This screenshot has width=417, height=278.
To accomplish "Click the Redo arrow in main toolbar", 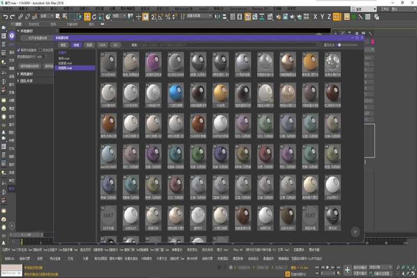I will [x=13, y=17].
